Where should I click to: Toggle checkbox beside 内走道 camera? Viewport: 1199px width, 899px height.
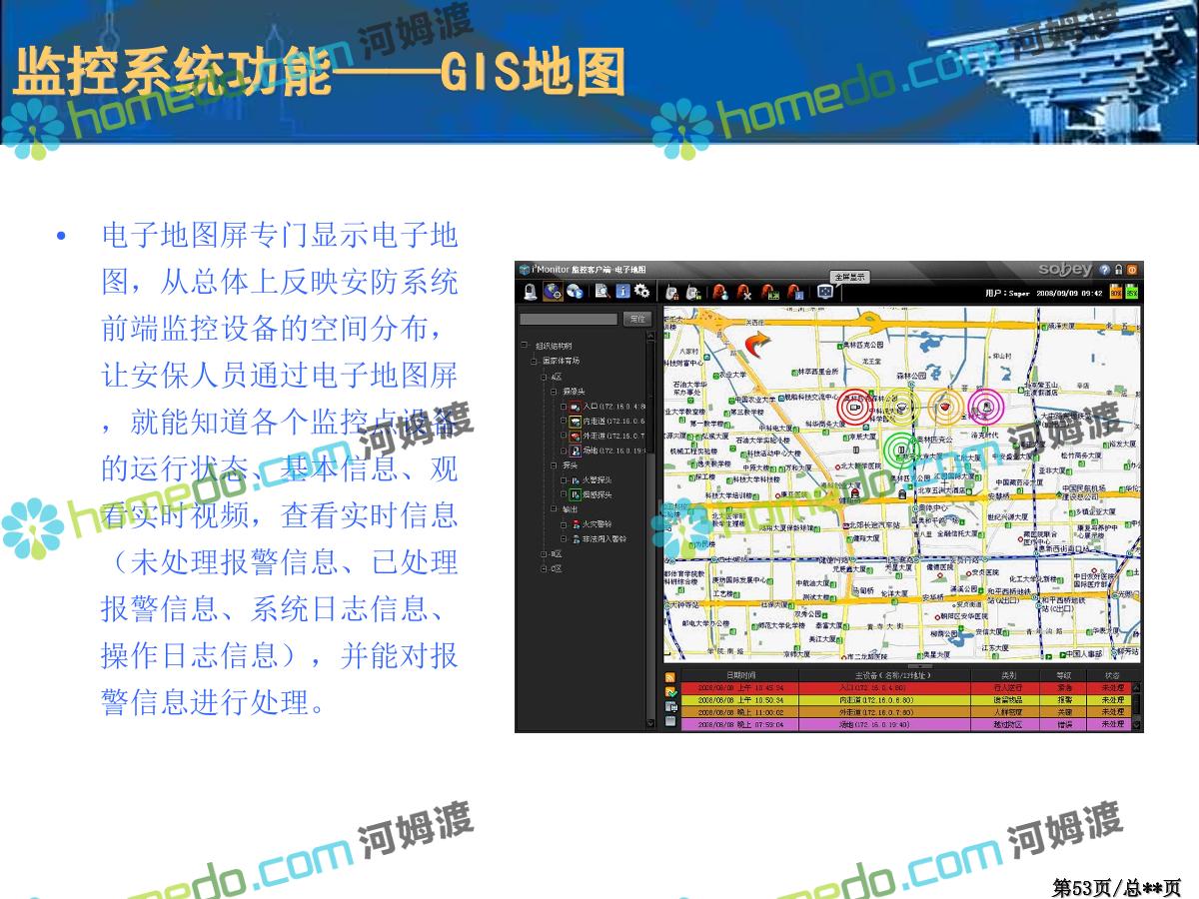(x=564, y=422)
